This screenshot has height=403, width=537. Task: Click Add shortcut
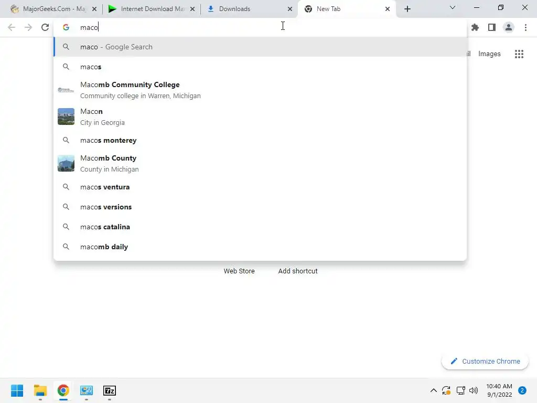tap(298, 271)
